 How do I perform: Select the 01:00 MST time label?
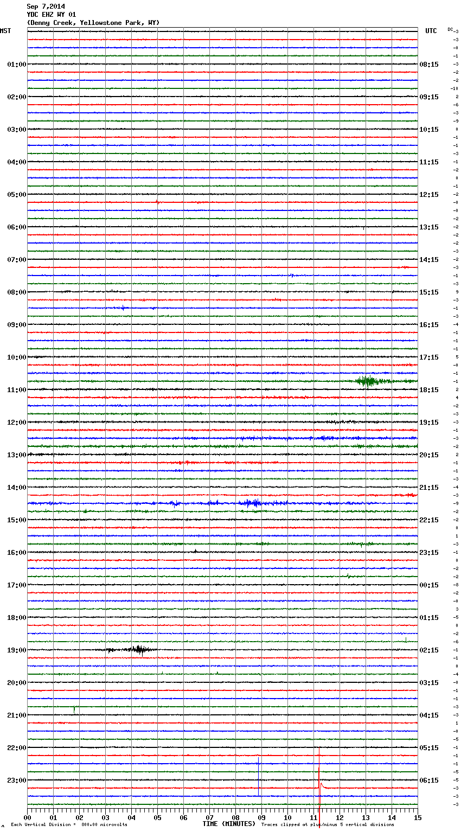(x=17, y=65)
